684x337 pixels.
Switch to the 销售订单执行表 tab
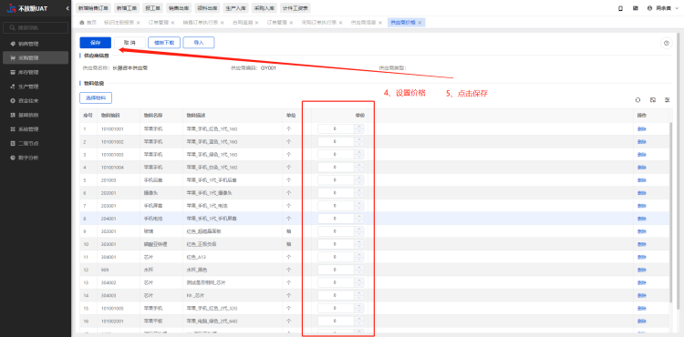pos(201,22)
